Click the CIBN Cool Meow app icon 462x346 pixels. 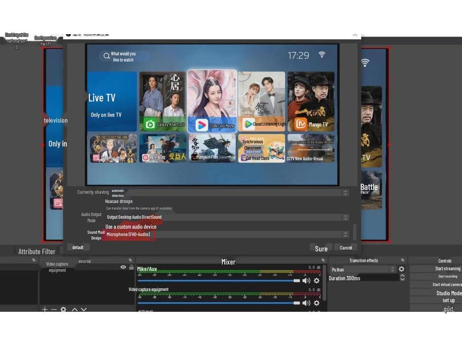point(202,125)
